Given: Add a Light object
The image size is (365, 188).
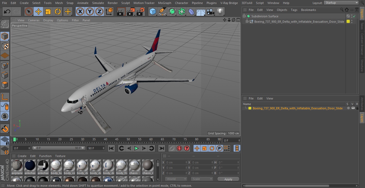Looking at the screenshot, I should point(220,11).
